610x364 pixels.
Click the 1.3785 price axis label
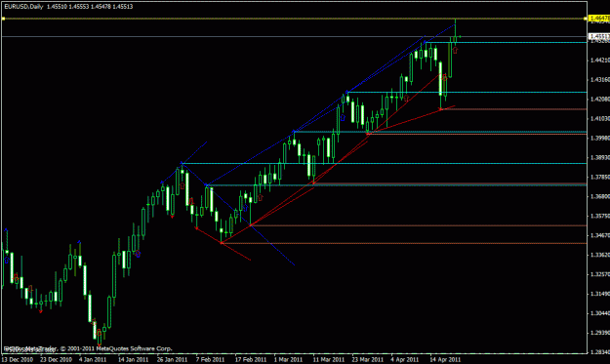tap(600, 177)
